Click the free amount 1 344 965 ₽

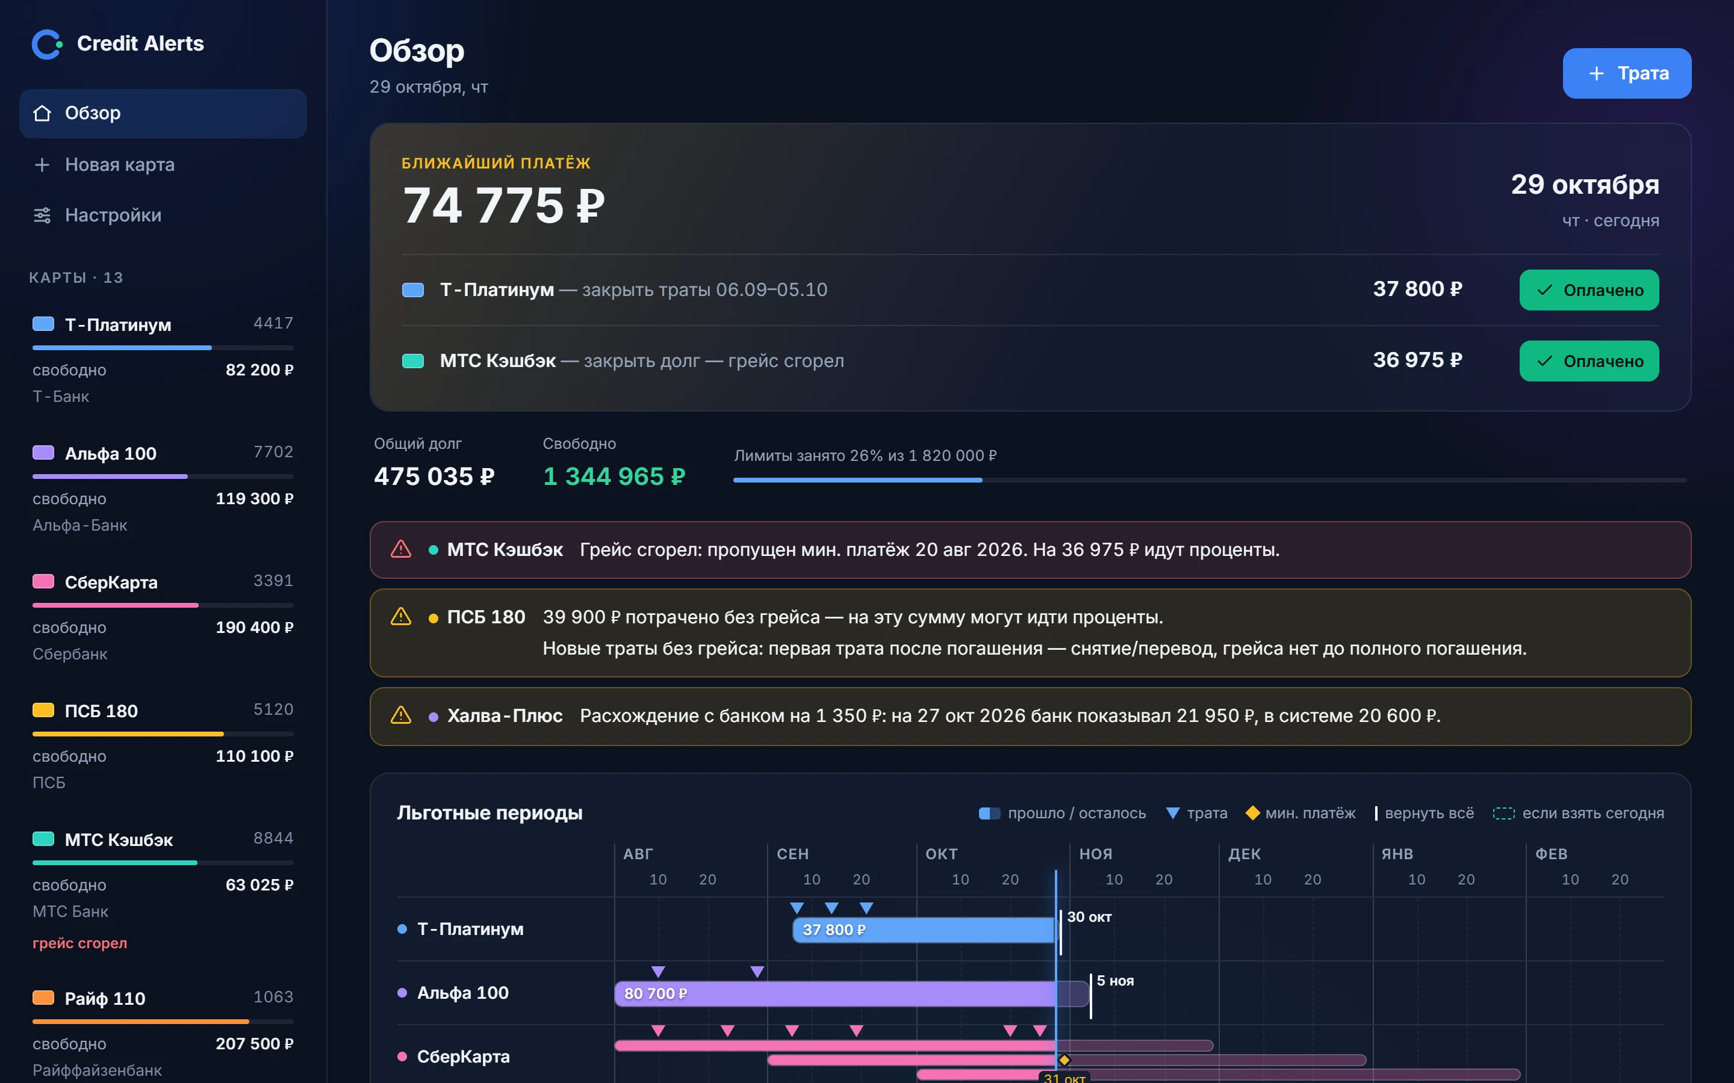click(614, 477)
